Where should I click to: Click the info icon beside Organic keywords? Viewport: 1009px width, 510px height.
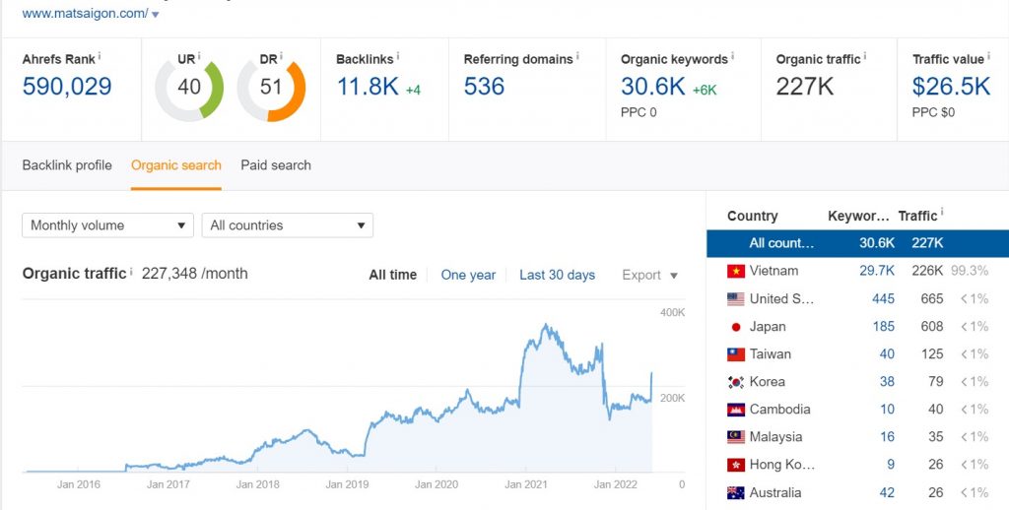(x=732, y=56)
